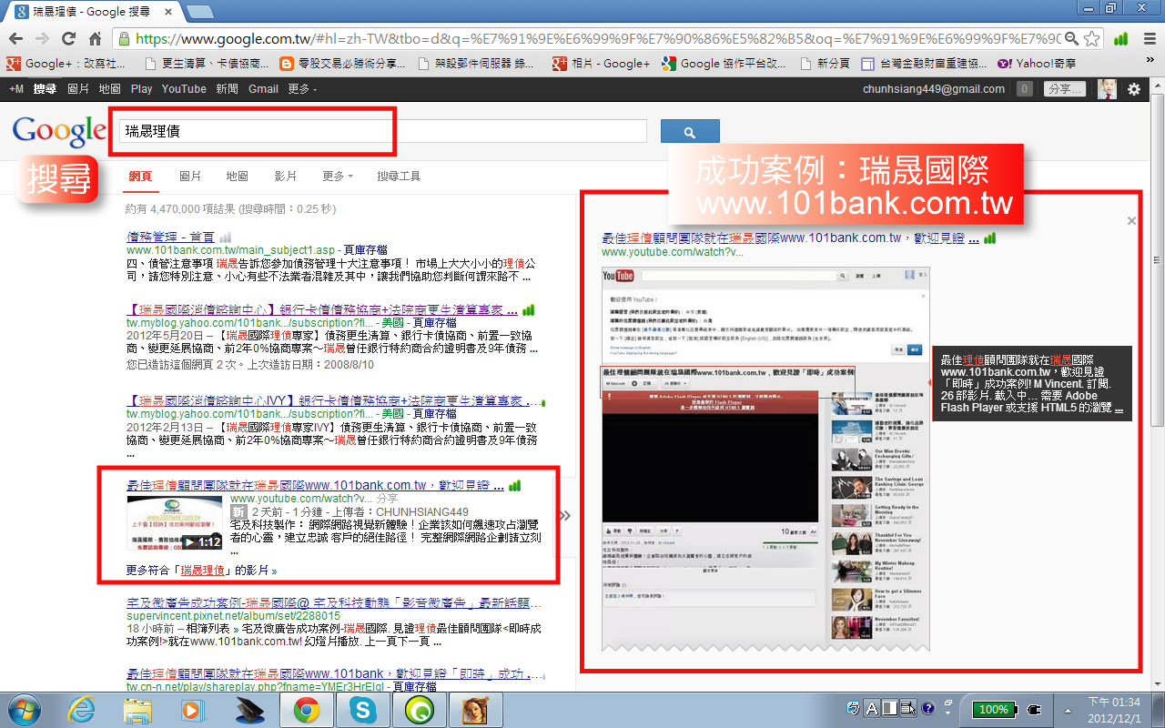Screen dimensions: 1165x728
Task: Open 頁庫存檔 cache for 101bank.com.tw result
Action: [x=365, y=249]
